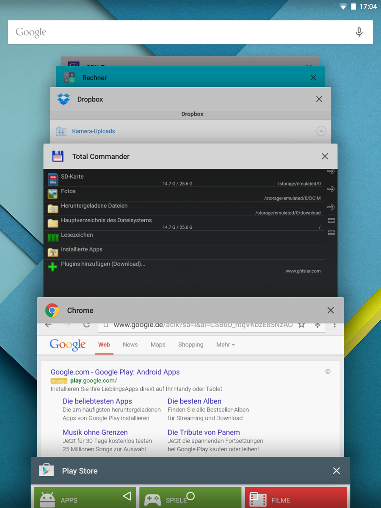Expand the Kamera-Uploads options chevron
Screen dimensions: 381x508
pos(321,131)
